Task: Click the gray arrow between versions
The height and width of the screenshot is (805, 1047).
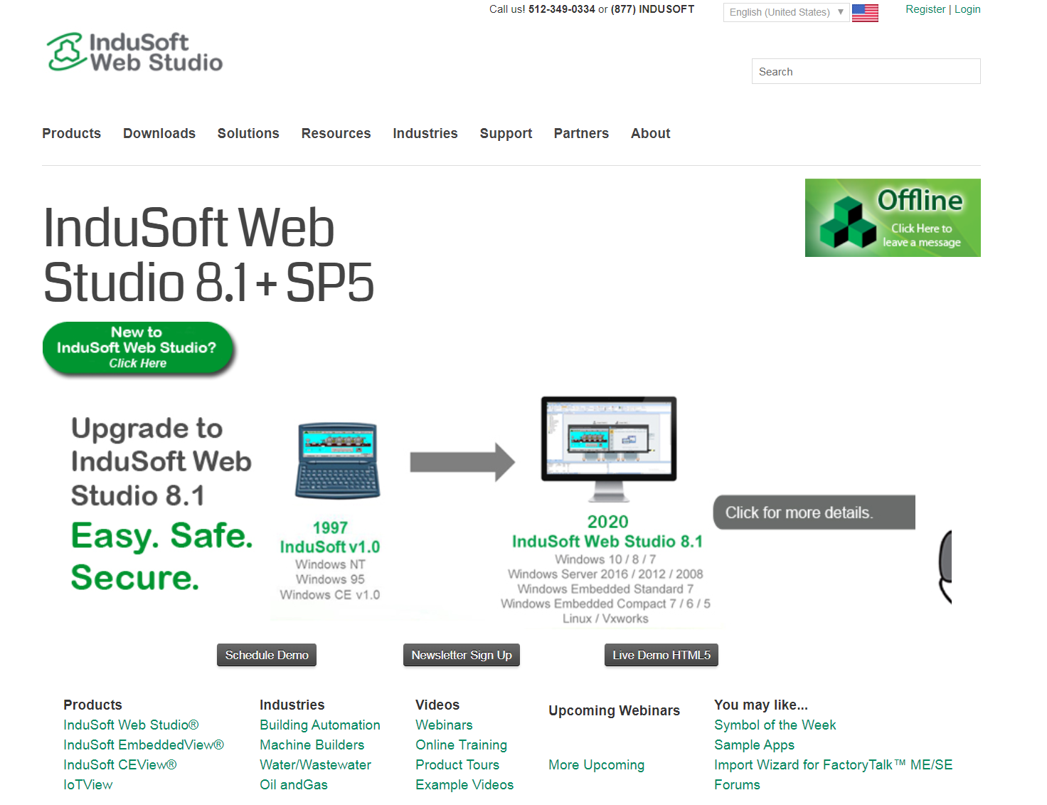Action: 462,462
